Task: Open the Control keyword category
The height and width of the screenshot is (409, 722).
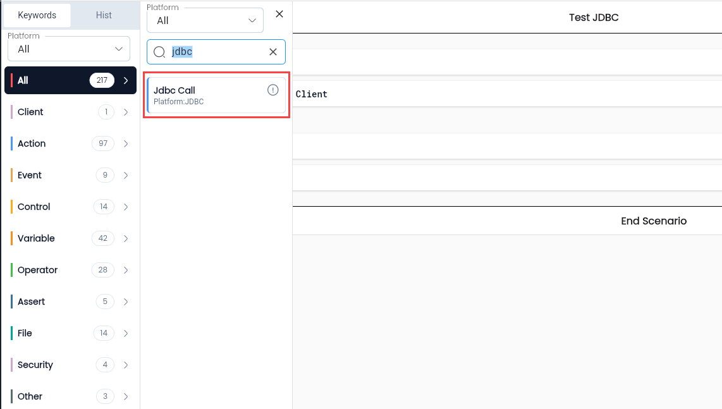Action: tap(70, 207)
